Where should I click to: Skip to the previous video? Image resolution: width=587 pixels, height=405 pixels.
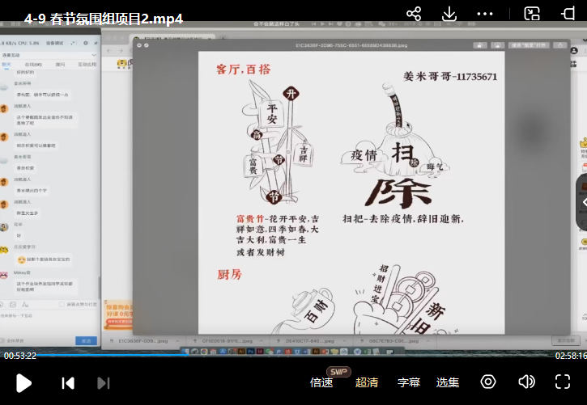pyautogui.click(x=69, y=382)
